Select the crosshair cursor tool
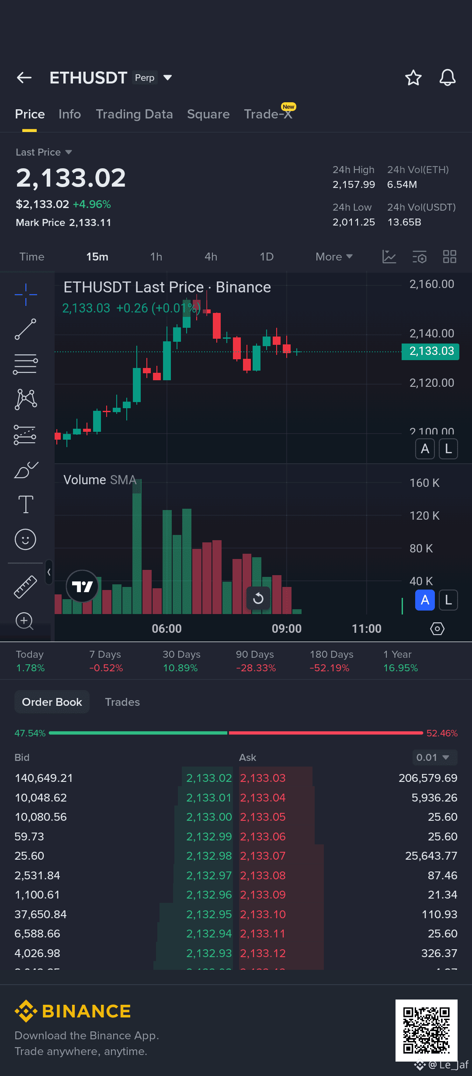This screenshot has height=1076, width=472. tap(26, 295)
